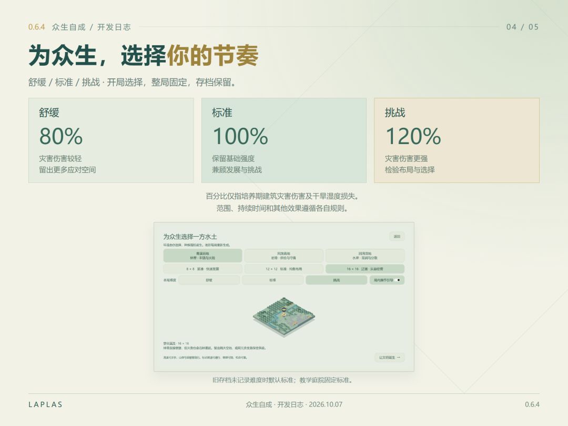This screenshot has width=568, height=426.
Task: Click the version number 0.6.4 in the header
Action: [37, 27]
